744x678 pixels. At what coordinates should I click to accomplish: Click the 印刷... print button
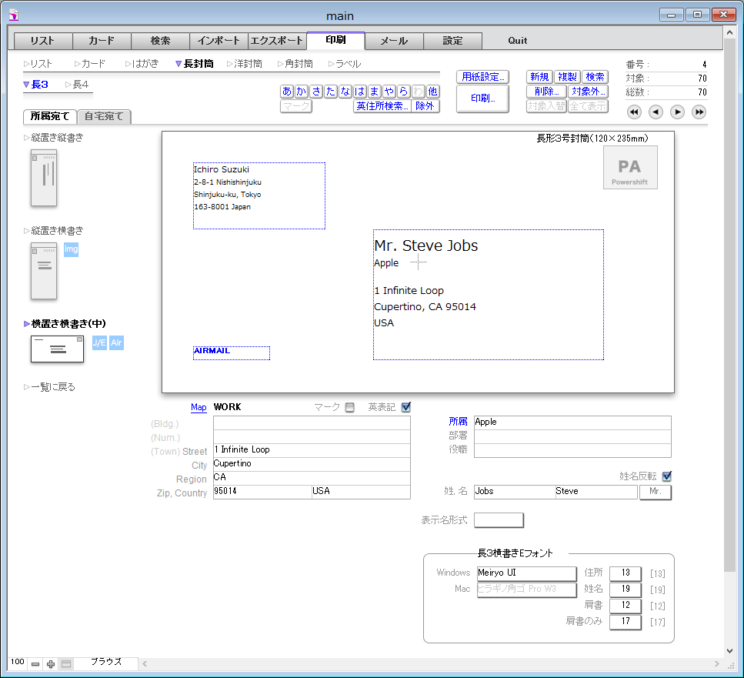click(x=482, y=99)
